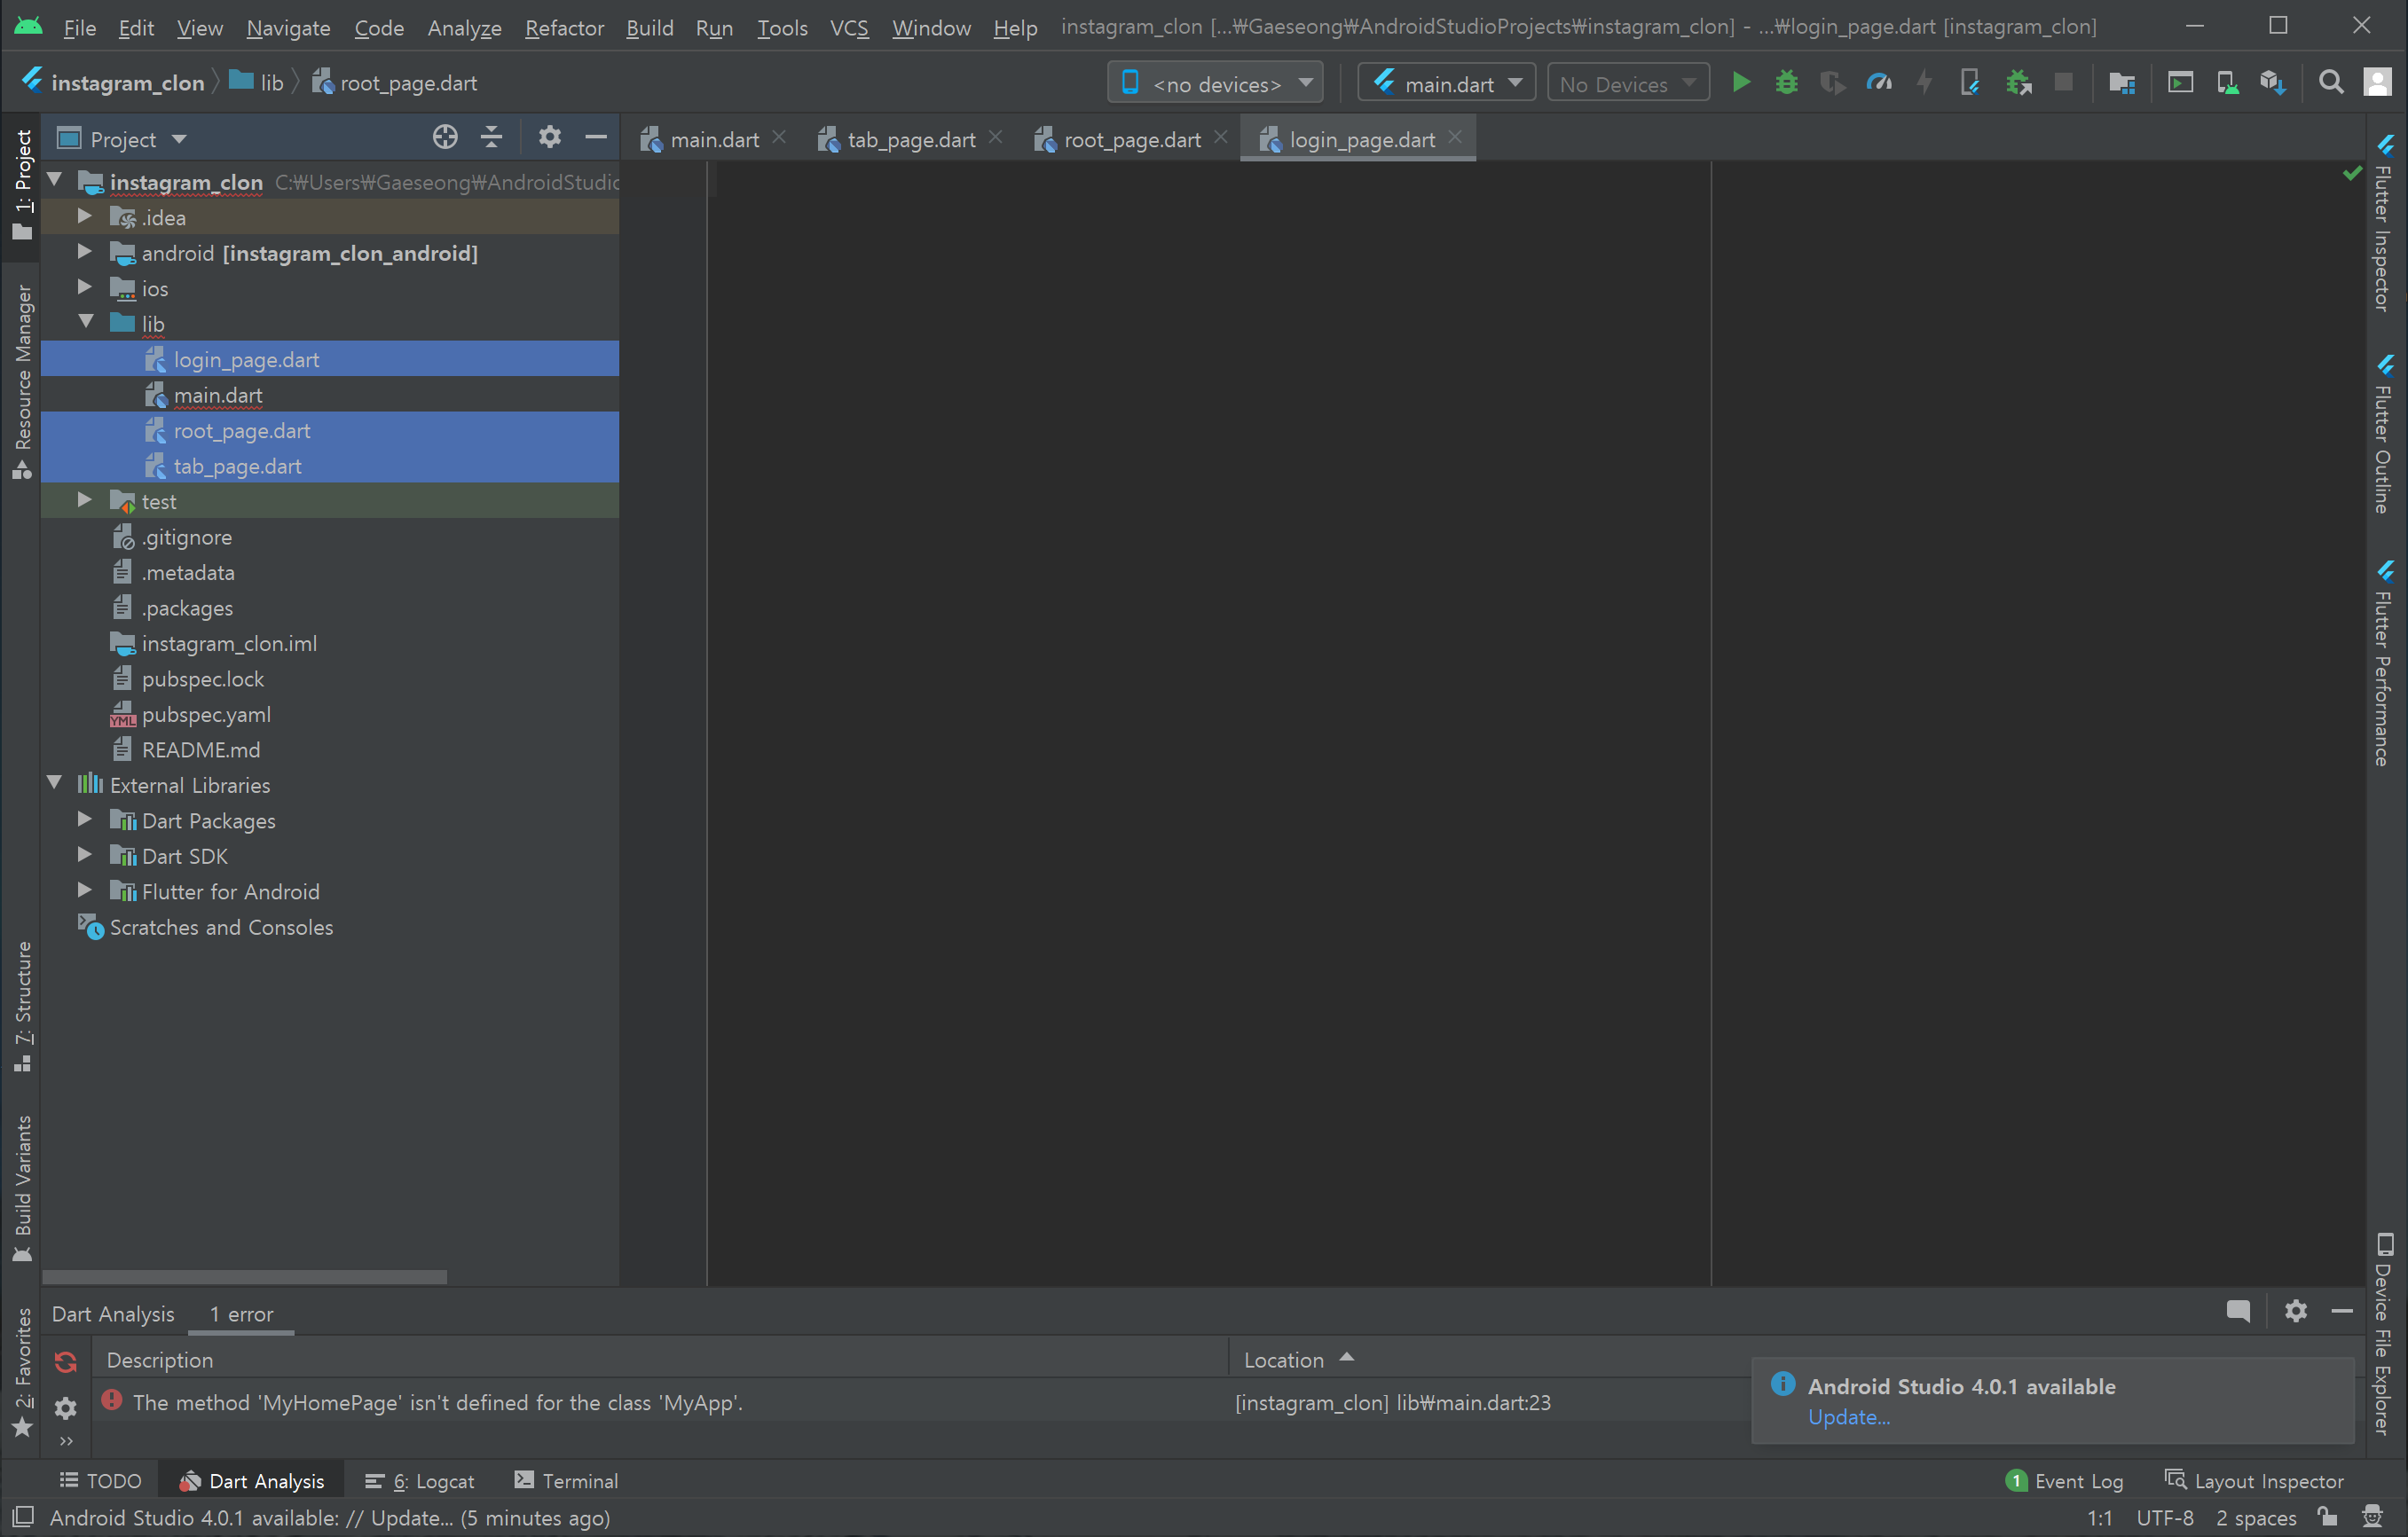This screenshot has width=2408, height=1537.
Task: Open main.dart run configuration dropdown
Action: (x=1446, y=83)
